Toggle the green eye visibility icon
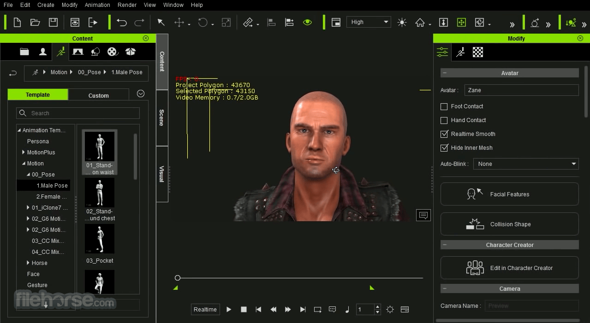Viewport: 590px width, 323px height. (307, 22)
